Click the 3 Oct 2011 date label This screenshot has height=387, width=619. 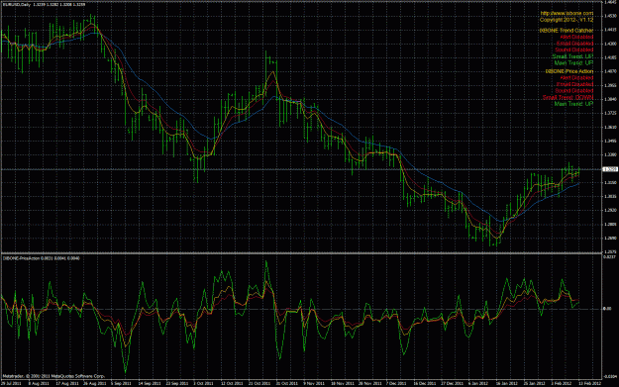click(x=204, y=383)
